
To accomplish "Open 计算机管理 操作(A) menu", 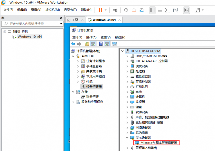I will [91, 37].
